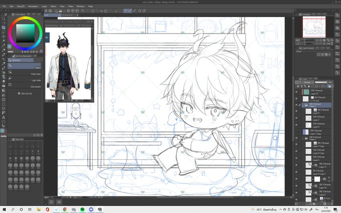Choose the Edit timeline sub tool
This screenshot has height=213, width=341.
pyautogui.click(x=25, y=85)
